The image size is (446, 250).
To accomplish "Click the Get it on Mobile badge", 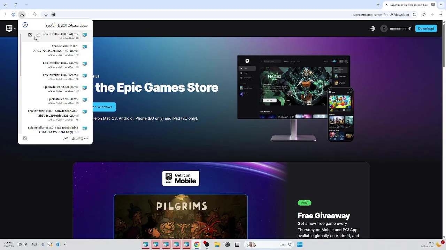I will [180, 178].
